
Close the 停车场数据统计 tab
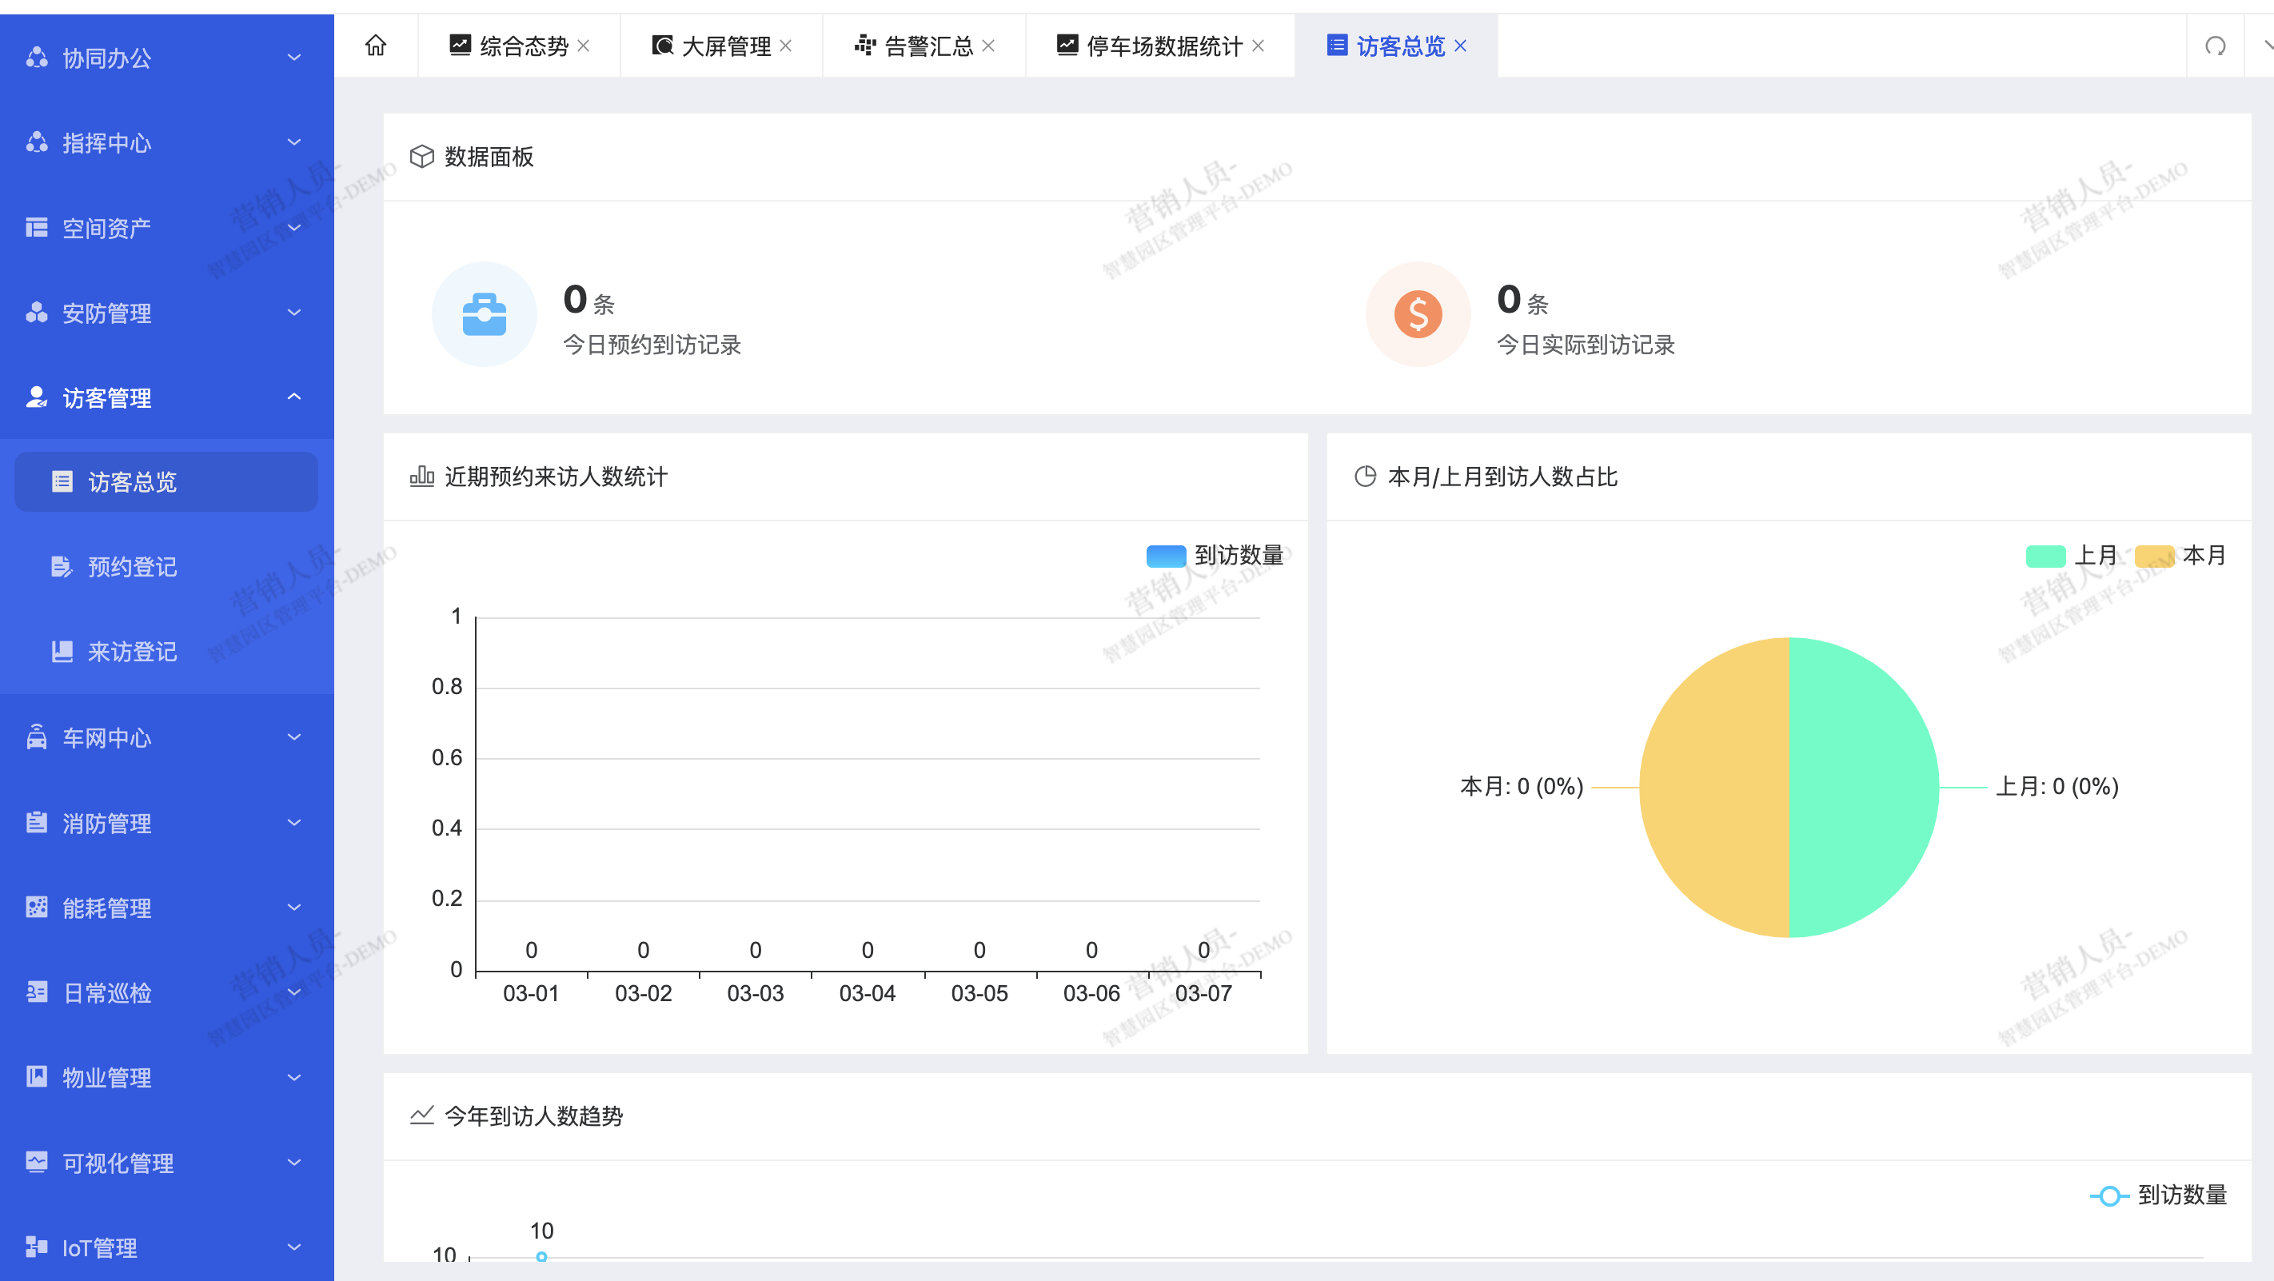pyautogui.click(x=1258, y=46)
